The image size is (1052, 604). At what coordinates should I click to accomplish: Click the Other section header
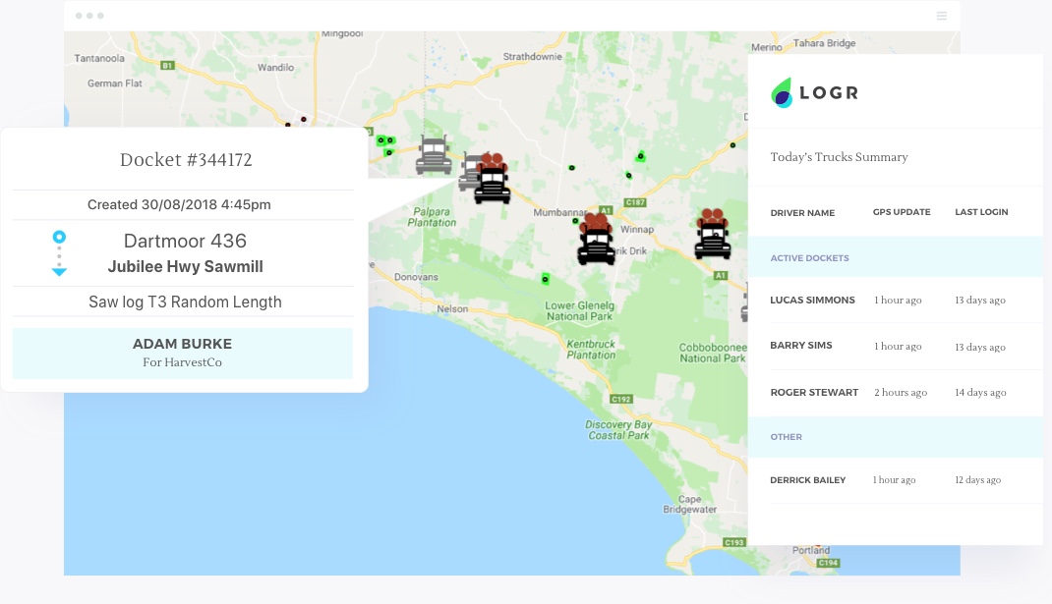click(x=895, y=436)
